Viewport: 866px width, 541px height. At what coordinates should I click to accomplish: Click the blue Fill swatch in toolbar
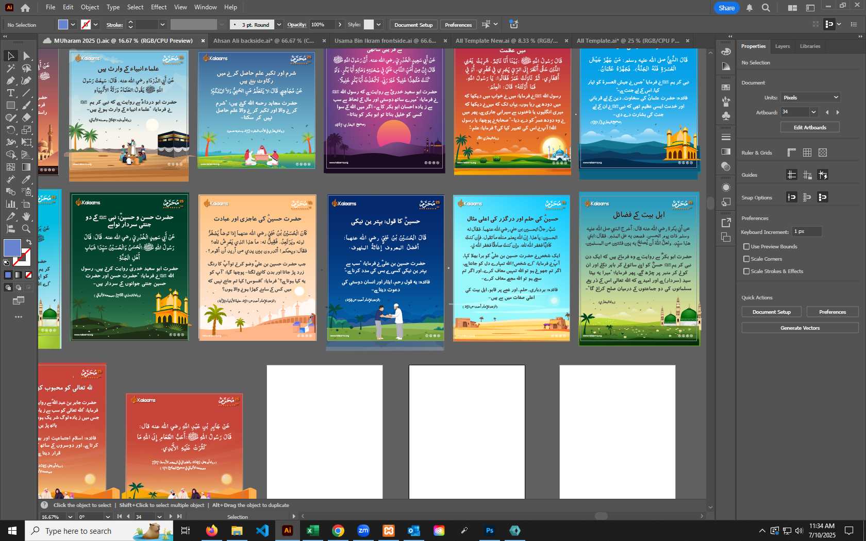point(12,248)
